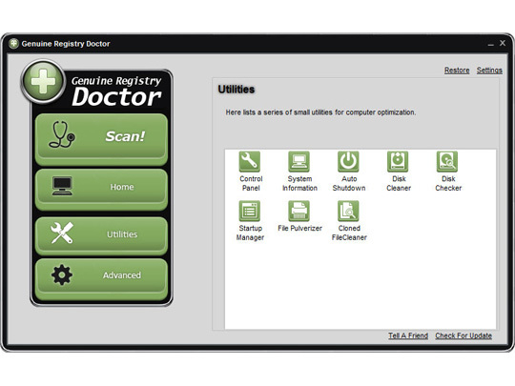Click the Restore link
This screenshot has height=386, width=515.
click(x=457, y=71)
